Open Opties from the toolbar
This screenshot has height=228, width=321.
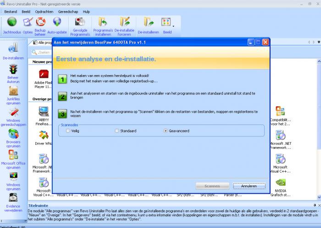tap(28, 22)
